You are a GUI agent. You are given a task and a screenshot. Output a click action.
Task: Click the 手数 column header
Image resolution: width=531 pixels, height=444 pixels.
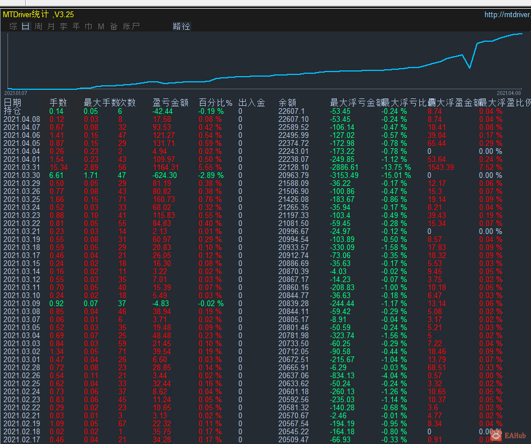[58, 102]
